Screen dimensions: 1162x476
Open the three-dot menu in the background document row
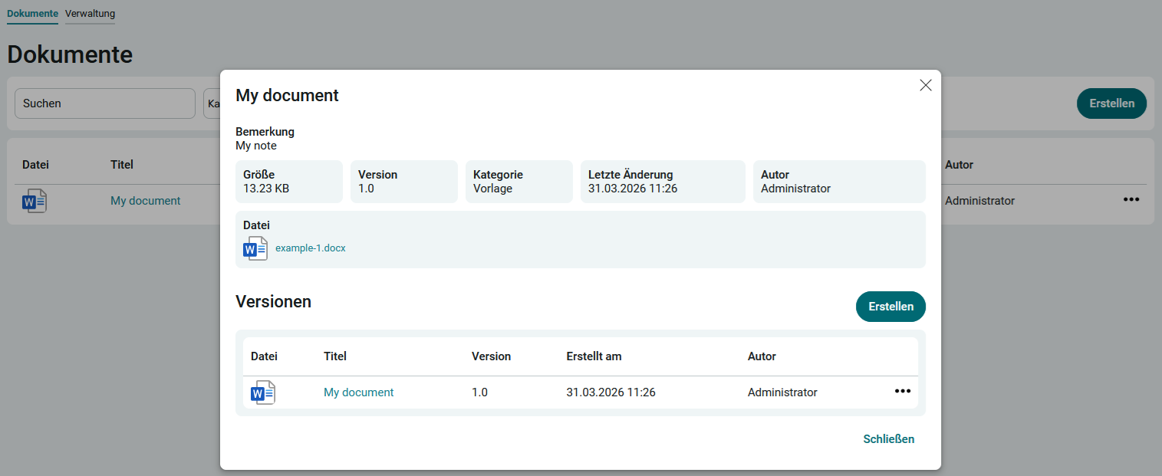[1131, 200]
